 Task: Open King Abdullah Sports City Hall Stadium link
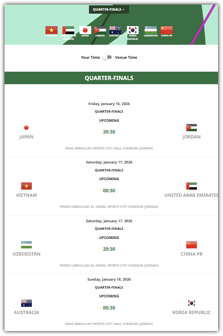pos(109,148)
